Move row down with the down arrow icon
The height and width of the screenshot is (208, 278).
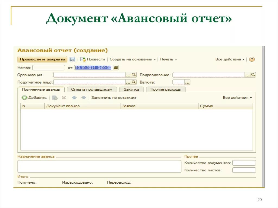(84, 98)
